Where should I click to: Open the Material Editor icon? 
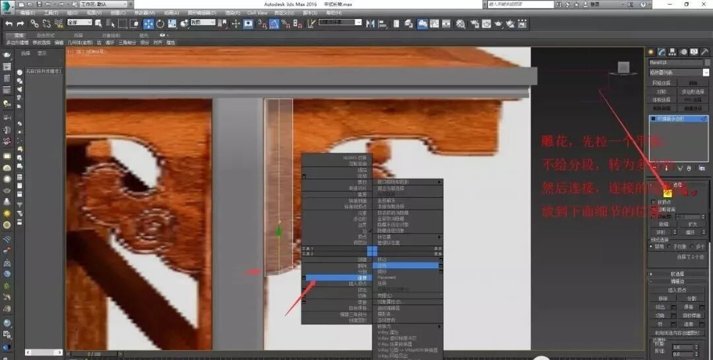pos(461,24)
